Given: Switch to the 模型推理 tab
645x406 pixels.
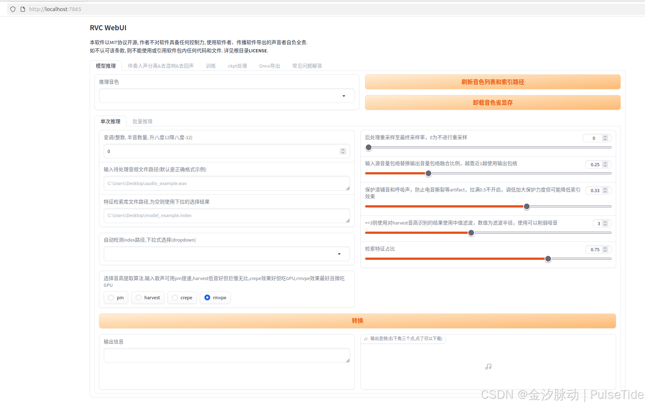Looking at the screenshot, I should coord(106,66).
